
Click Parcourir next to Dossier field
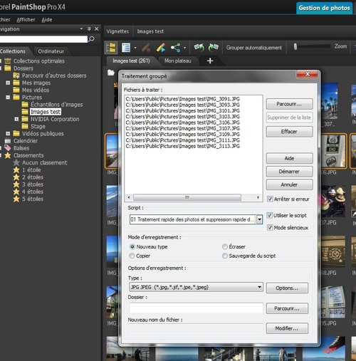click(287, 308)
